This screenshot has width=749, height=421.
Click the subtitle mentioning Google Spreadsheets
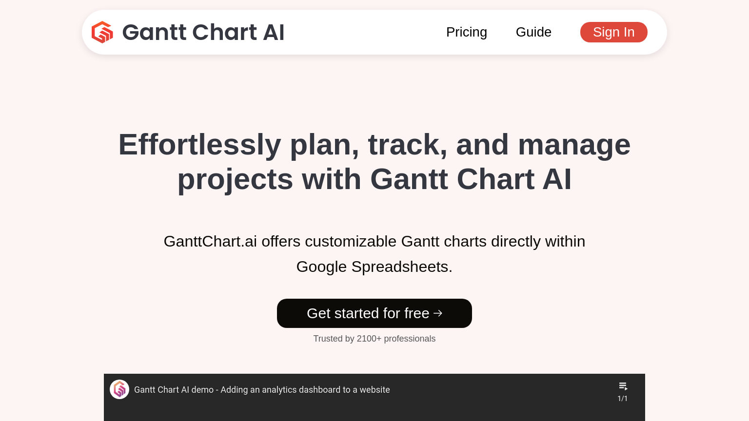point(374,254)
